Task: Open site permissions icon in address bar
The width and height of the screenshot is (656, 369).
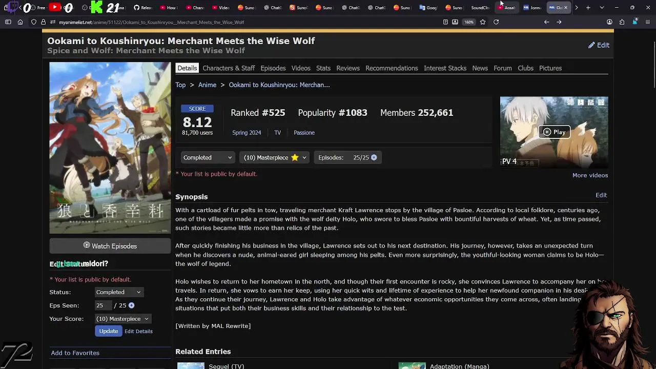Action: (x=53, y=22)
